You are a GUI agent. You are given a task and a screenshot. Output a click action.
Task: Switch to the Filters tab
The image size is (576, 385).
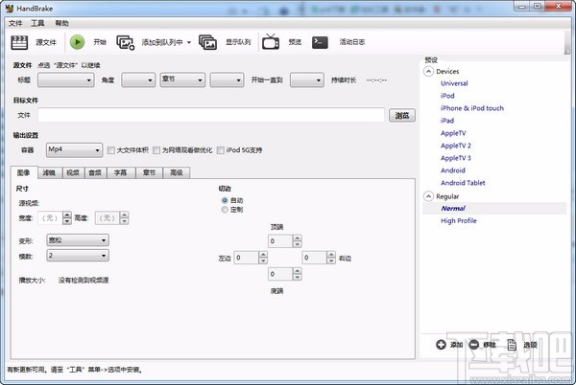pos(49,172)
